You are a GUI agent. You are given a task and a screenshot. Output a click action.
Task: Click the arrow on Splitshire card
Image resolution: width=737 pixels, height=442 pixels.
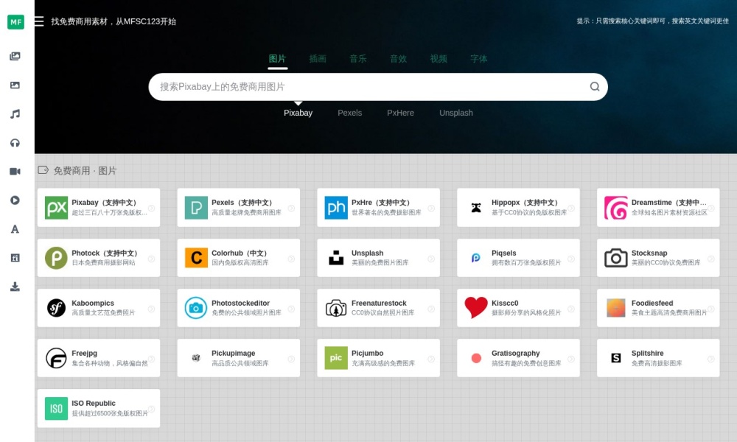click(710, 359)
